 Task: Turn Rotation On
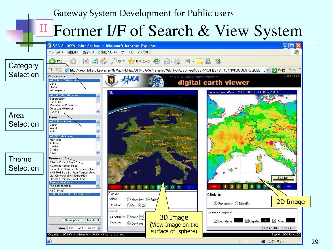click(129, 205)
